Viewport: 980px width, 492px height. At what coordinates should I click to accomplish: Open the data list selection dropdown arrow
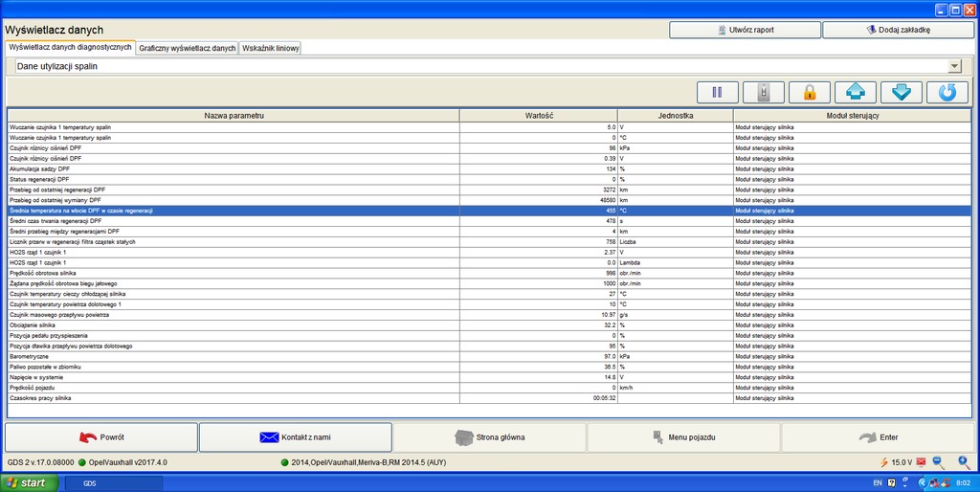(954, 66)
